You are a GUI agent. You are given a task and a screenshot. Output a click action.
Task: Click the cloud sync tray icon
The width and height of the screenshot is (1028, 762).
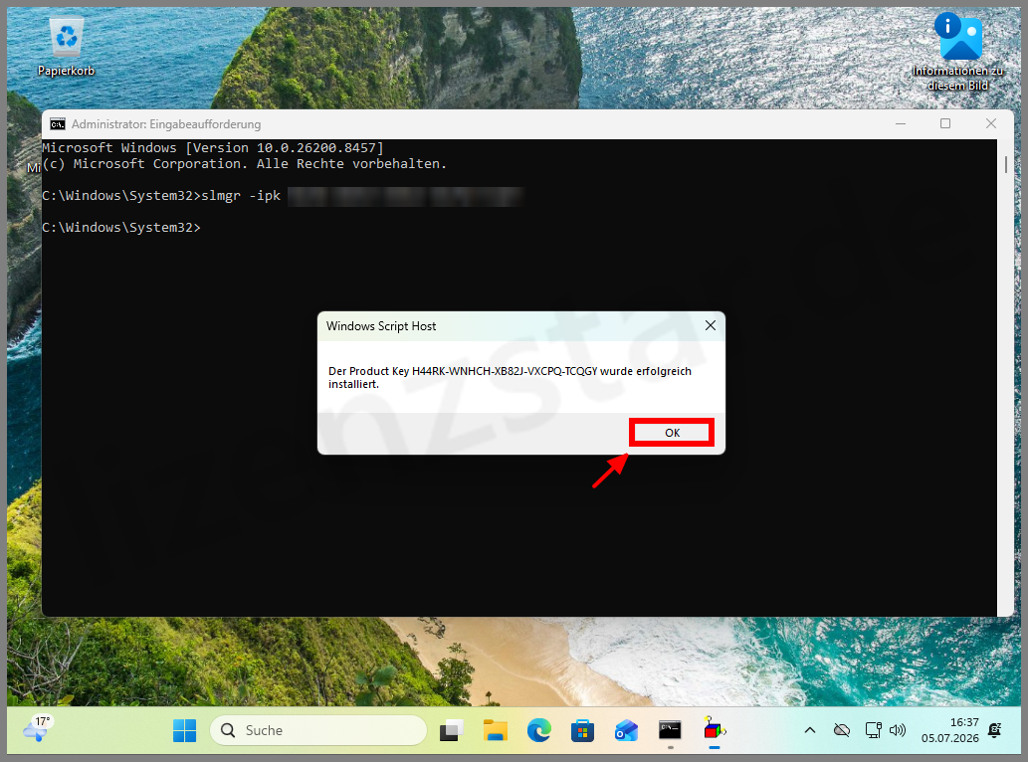click(842, 730)
